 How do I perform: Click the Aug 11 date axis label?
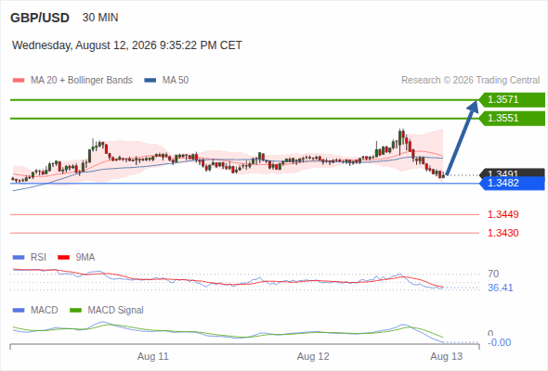pos(153,356)
